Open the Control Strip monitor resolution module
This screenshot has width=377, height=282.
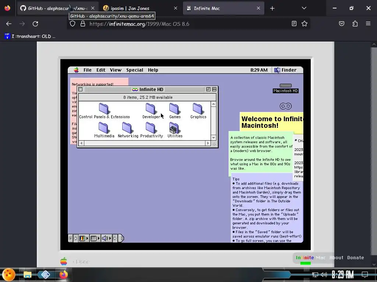tap(95, 238)
